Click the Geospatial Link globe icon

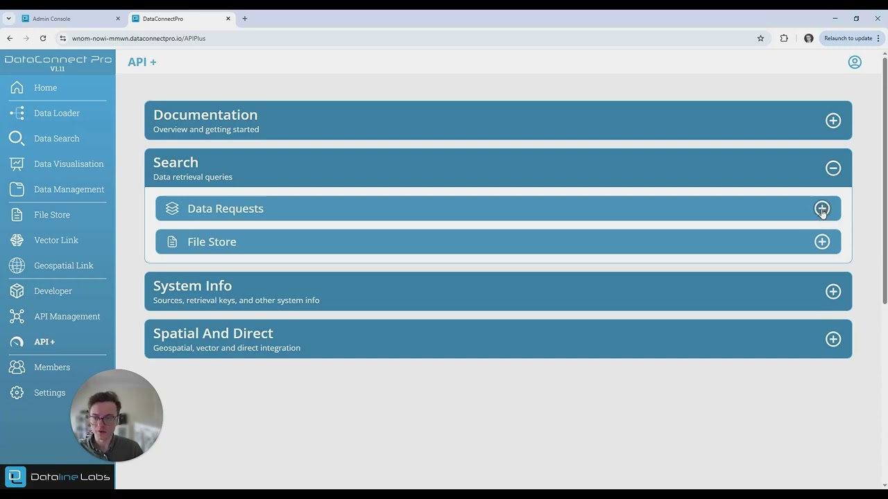[x=17, y=265]
